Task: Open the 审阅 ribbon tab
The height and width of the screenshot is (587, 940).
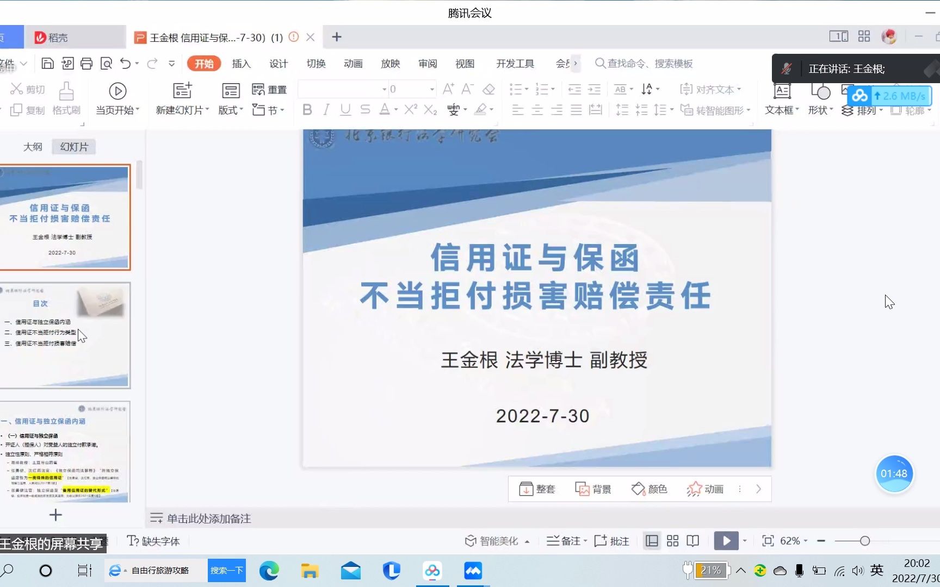Action: [428, 64]
